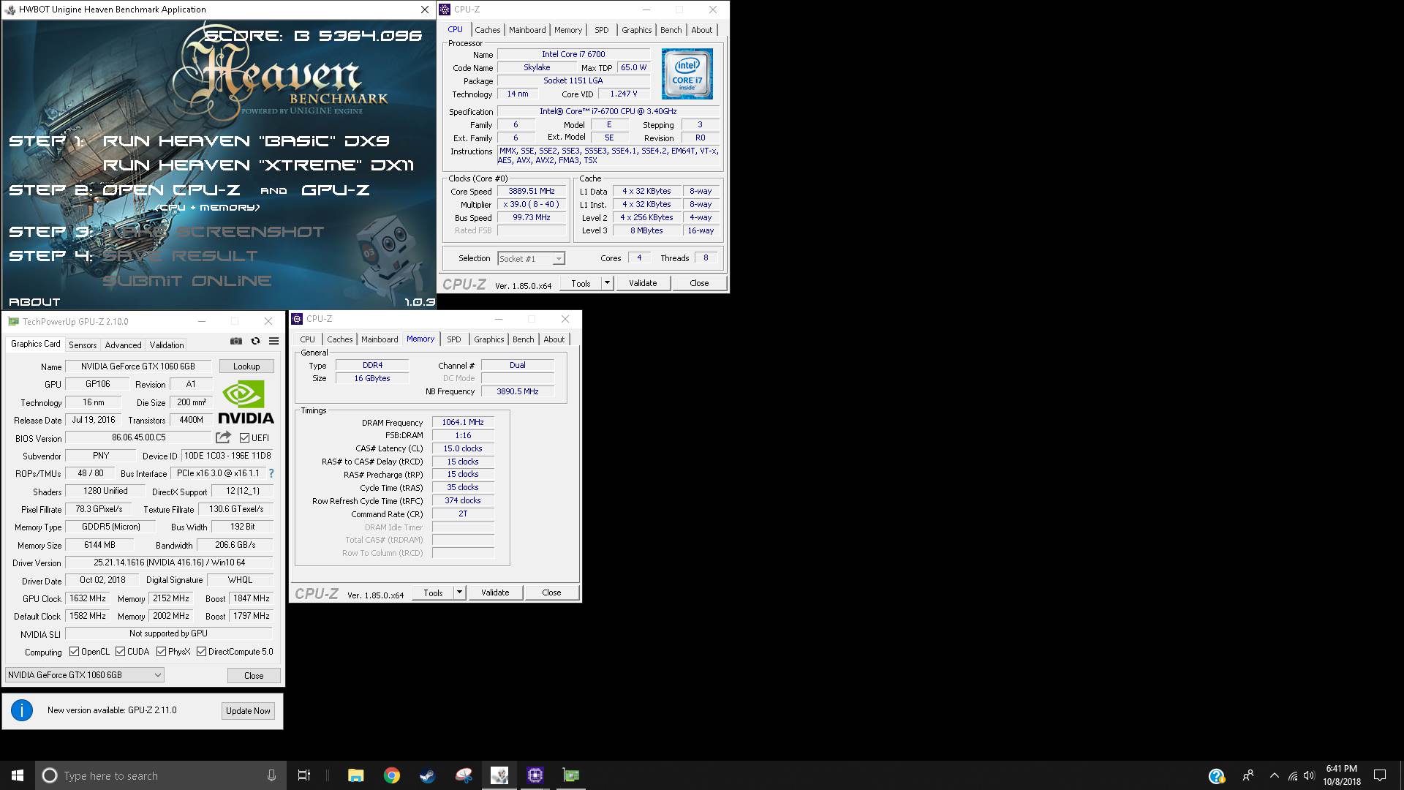Launch Google Chrome from taskbar
This screenshot has width=1404, height=790.
pos(391,775)
